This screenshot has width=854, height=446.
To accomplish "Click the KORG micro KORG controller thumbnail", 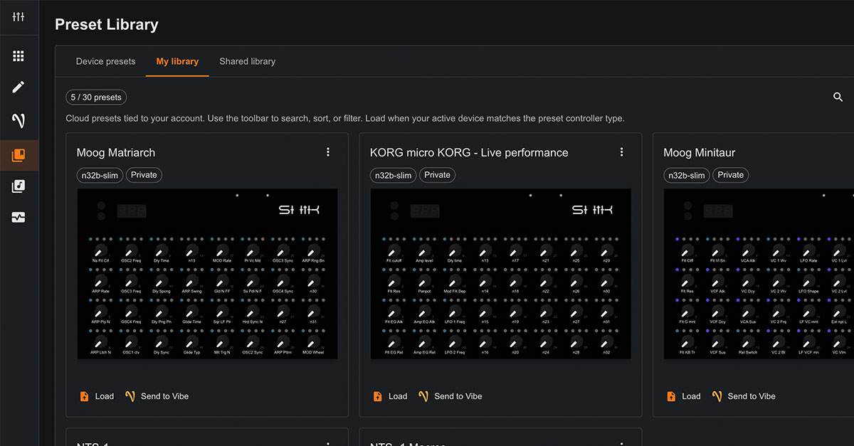I will (x=500, y=274).
